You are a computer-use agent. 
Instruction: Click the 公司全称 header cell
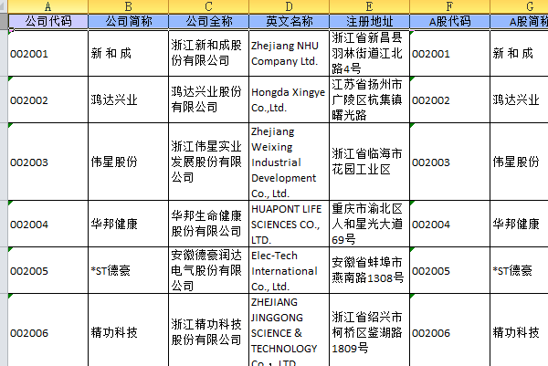(x=208, y=21)
